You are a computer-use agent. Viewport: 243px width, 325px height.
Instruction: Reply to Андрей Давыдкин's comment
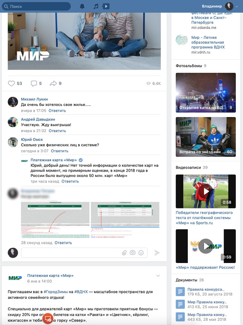coord(57,131)
